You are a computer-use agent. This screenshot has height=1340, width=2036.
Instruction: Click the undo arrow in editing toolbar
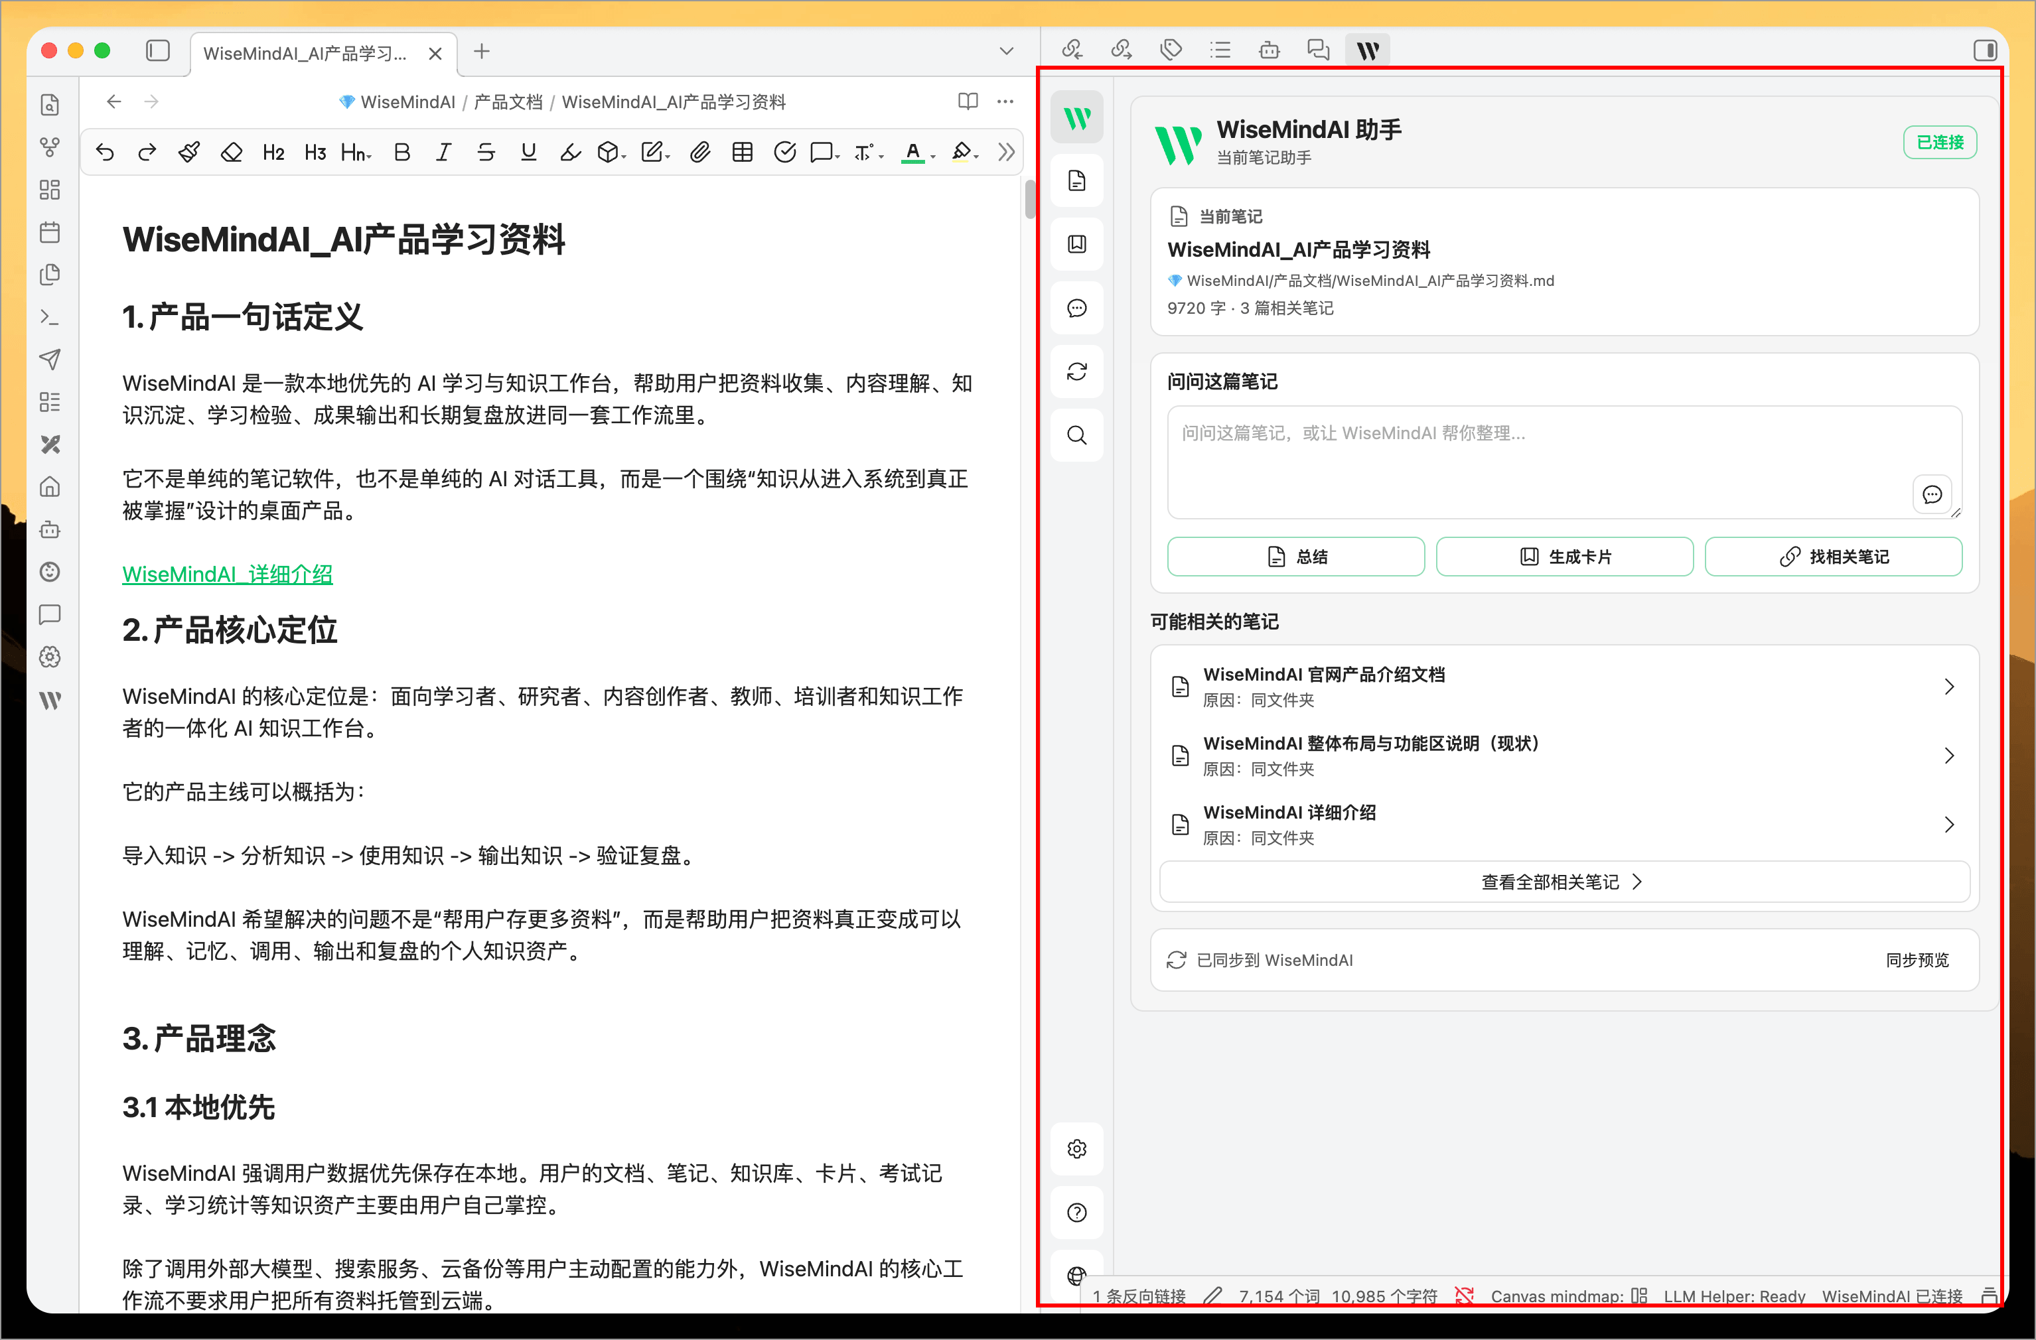pyautogui.click(x=106, y=152)
